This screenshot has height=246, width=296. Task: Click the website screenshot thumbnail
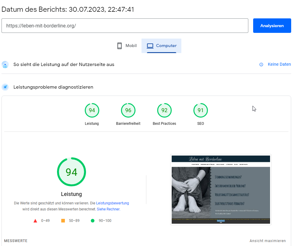tap(221, 190)
